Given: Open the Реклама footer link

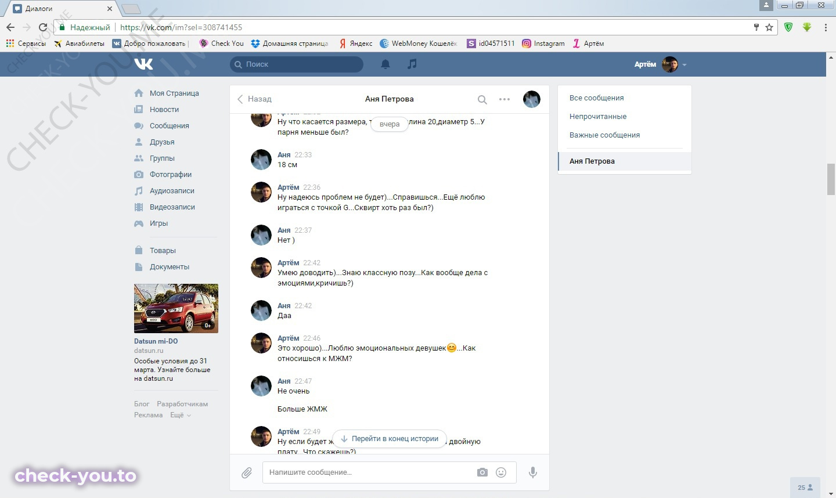Looking at the screenshot, I should click(148, 415).
